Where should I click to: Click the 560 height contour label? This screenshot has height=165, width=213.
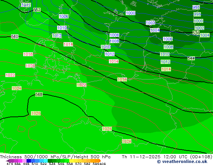tap(15, 37)
